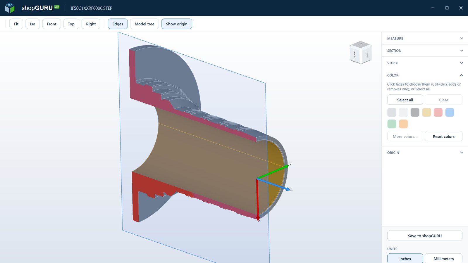This screenshot has width=468, height=263.
Task: Switch units to Inches
Action: pos(405,258)
